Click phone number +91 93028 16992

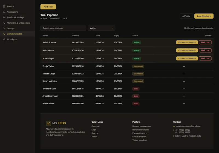(182, 132)
